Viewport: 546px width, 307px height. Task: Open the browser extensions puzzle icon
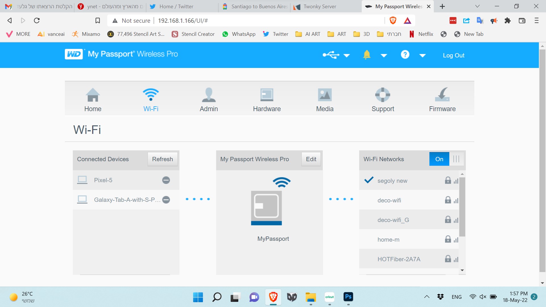[x=508, y=20]
